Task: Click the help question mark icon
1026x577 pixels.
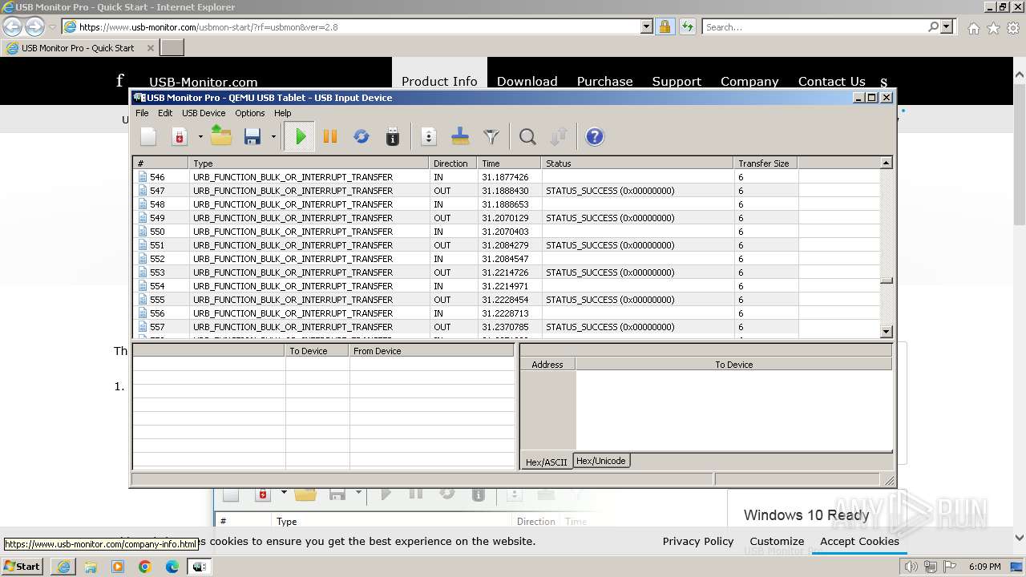Action: pyautogui.click(x=595, y=137)
